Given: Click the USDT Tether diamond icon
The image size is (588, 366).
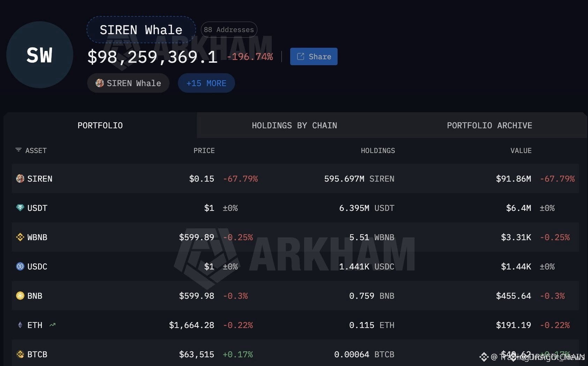Looking at the screenshot, I should 20,208.
